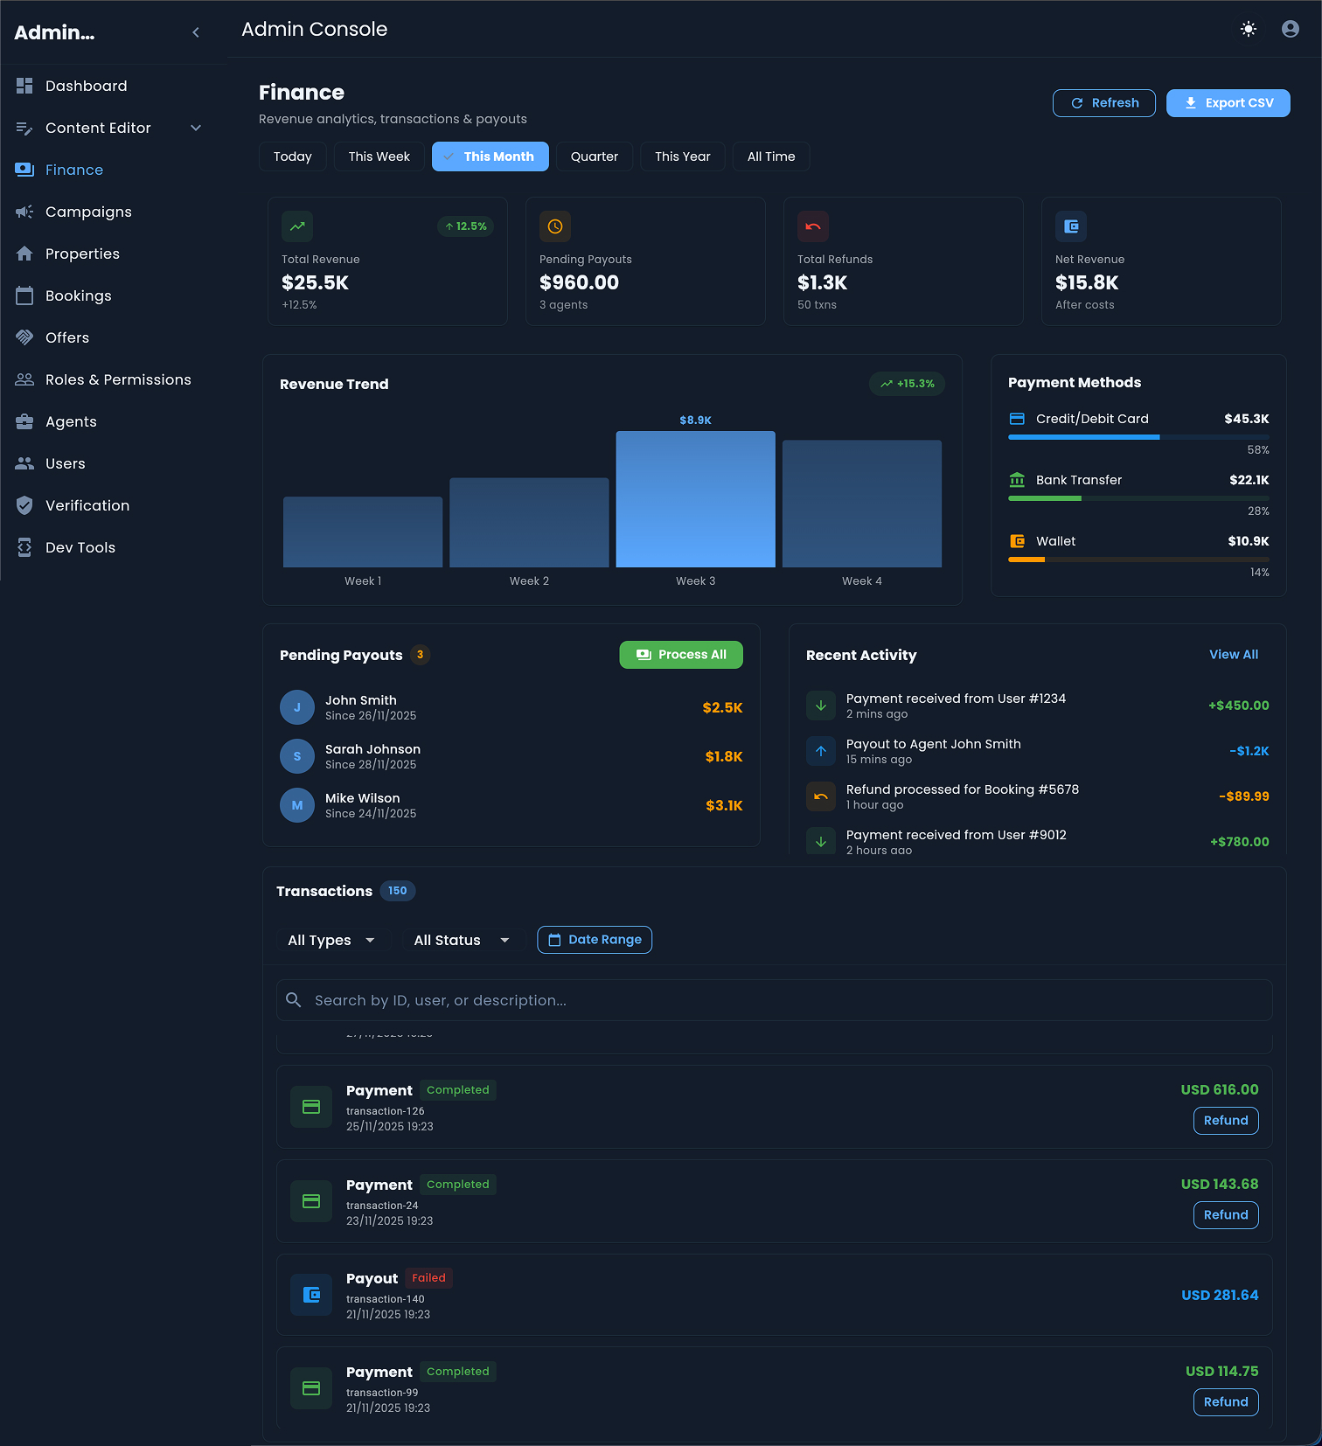1322x1446 pixels.
Task: Click the Credit/Debit Card icon
Action: point(1017,419)
